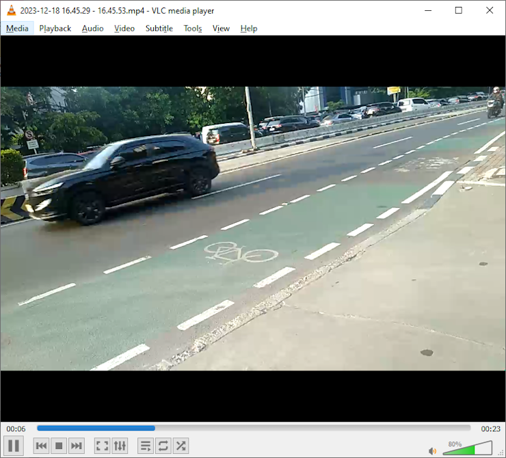Toggle fullscreen video mode
This screenshot has height=458, width=506.
click(x=102, y=446)
